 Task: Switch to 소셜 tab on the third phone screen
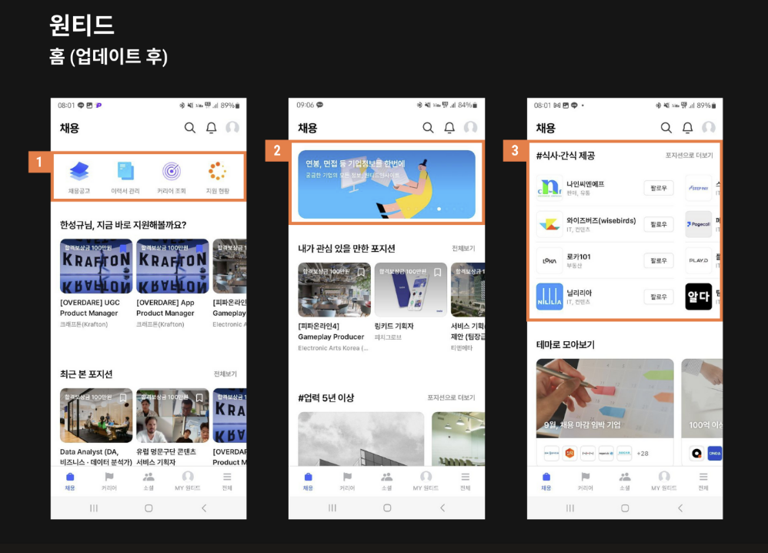click(x=625, y=481)
